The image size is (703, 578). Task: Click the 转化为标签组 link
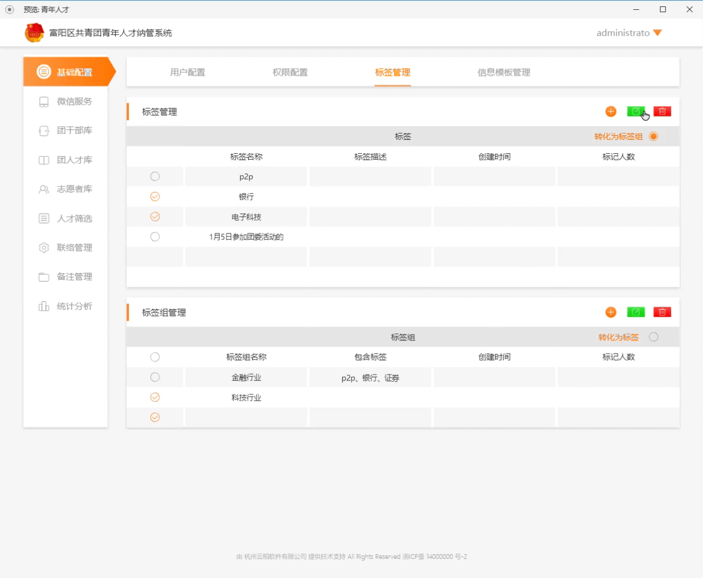619,136
